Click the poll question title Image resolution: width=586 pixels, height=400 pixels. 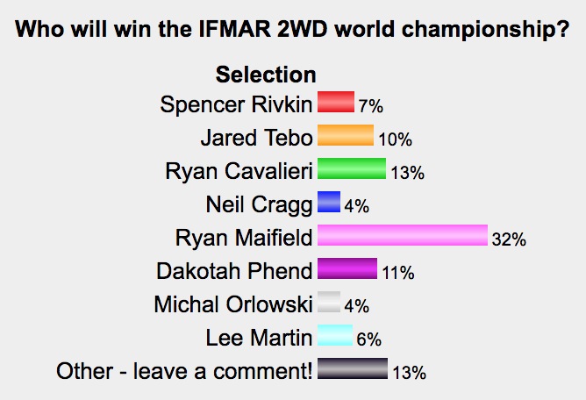(x=292, y=29)
